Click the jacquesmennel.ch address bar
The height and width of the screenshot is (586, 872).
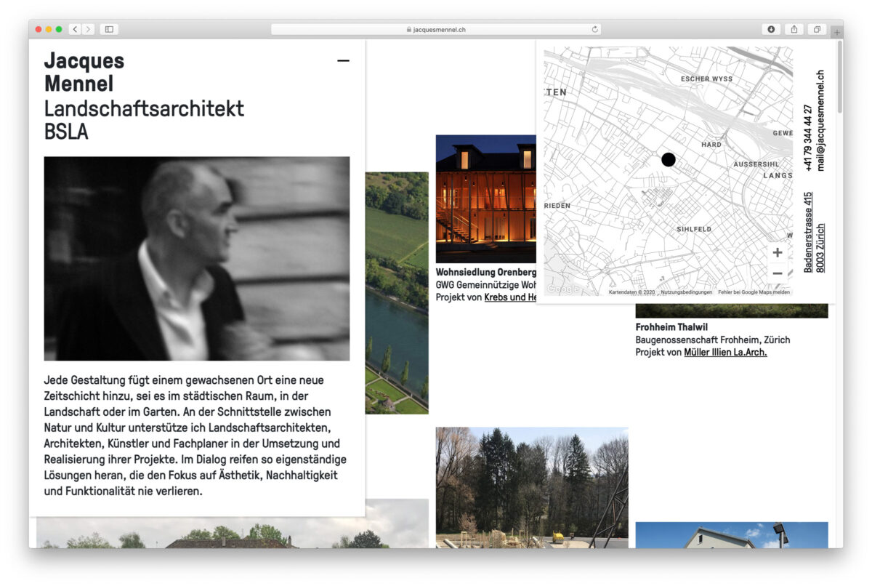pos(436,29)
